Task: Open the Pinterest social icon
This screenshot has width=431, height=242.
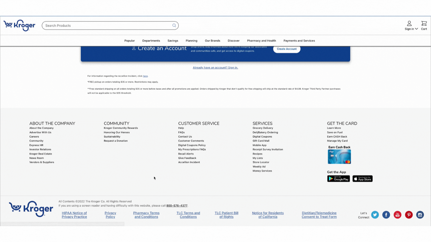Action: click(409, 215)
